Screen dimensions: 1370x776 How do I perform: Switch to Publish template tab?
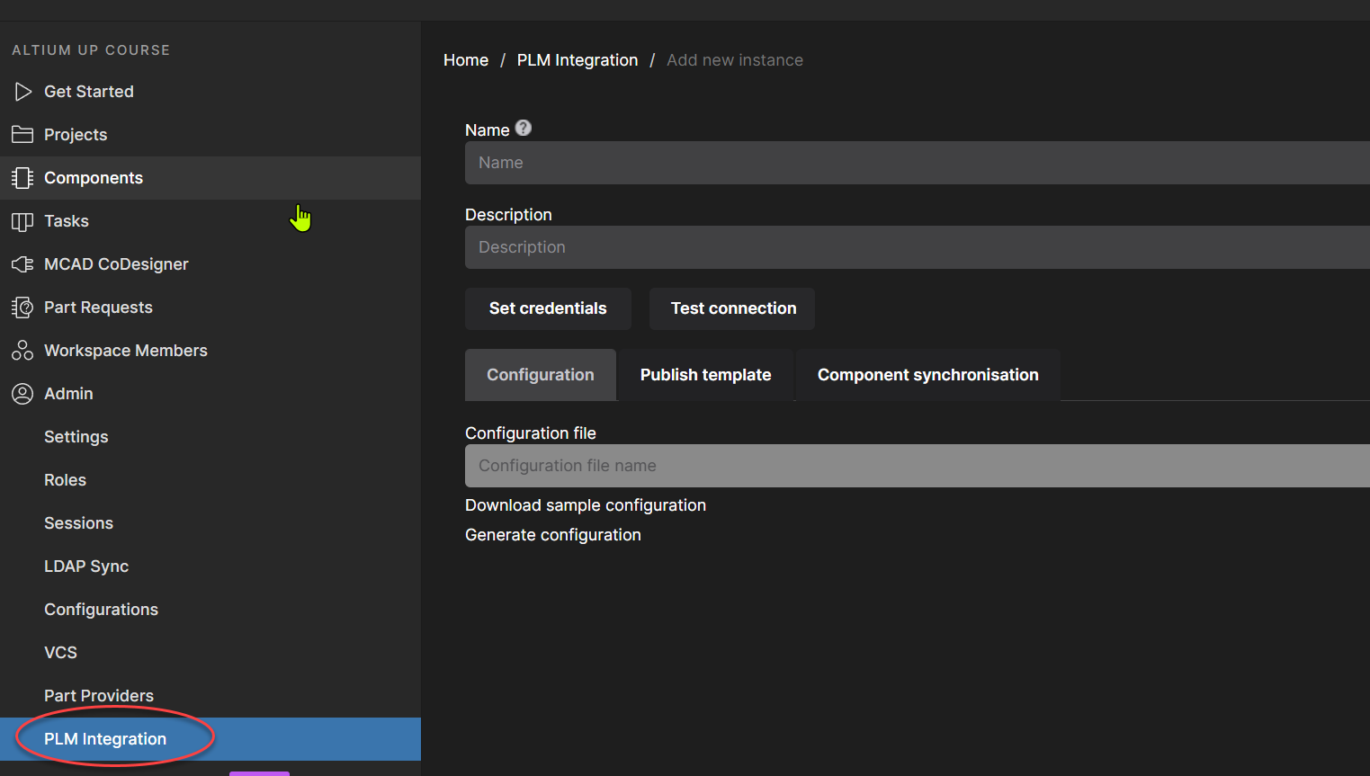[x=706, y=375]
